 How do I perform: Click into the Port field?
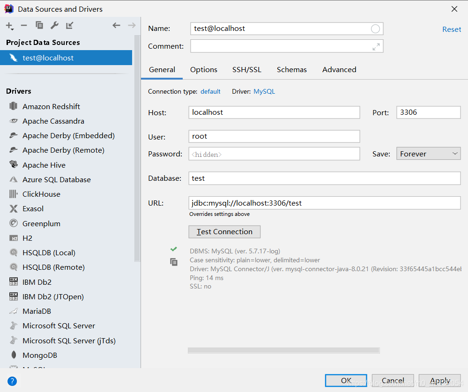point(429,112)
